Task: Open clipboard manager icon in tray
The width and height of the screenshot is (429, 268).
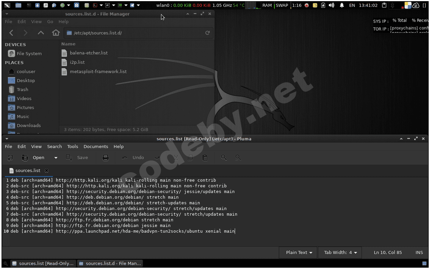Action: (384, 5)
